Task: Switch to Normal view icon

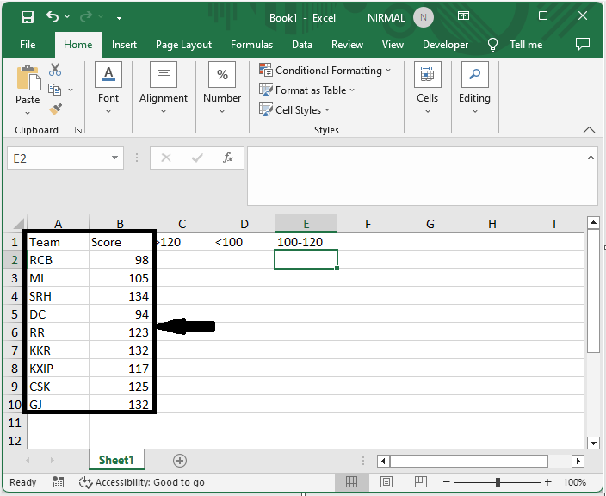Action: tap(351, 482)
